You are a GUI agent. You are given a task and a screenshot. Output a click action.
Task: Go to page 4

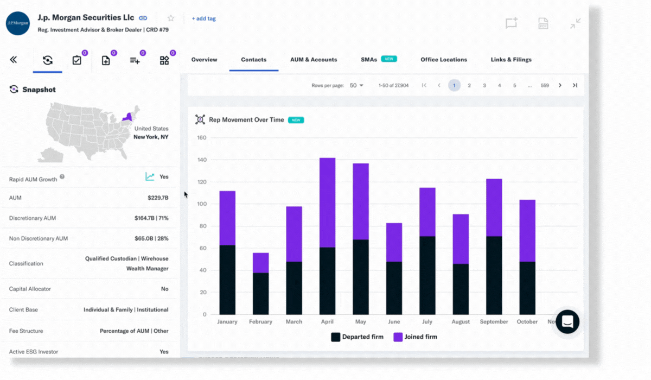[500, 85]
